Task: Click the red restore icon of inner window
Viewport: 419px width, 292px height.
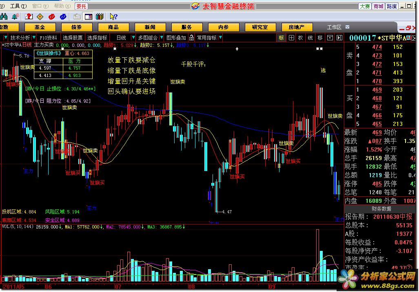Action: coord(408,28)
